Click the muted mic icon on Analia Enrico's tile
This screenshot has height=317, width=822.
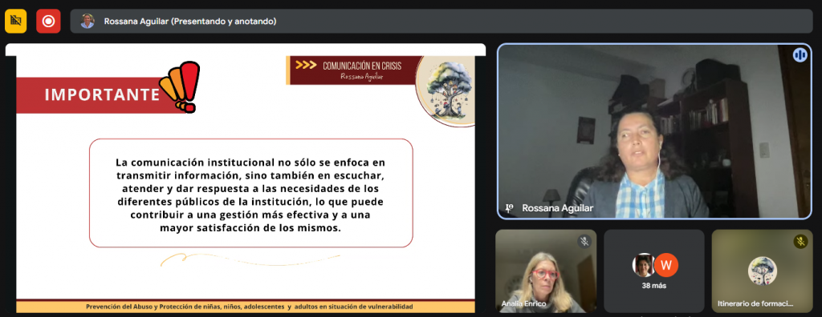pyautogui.click(x=584, y=241)
